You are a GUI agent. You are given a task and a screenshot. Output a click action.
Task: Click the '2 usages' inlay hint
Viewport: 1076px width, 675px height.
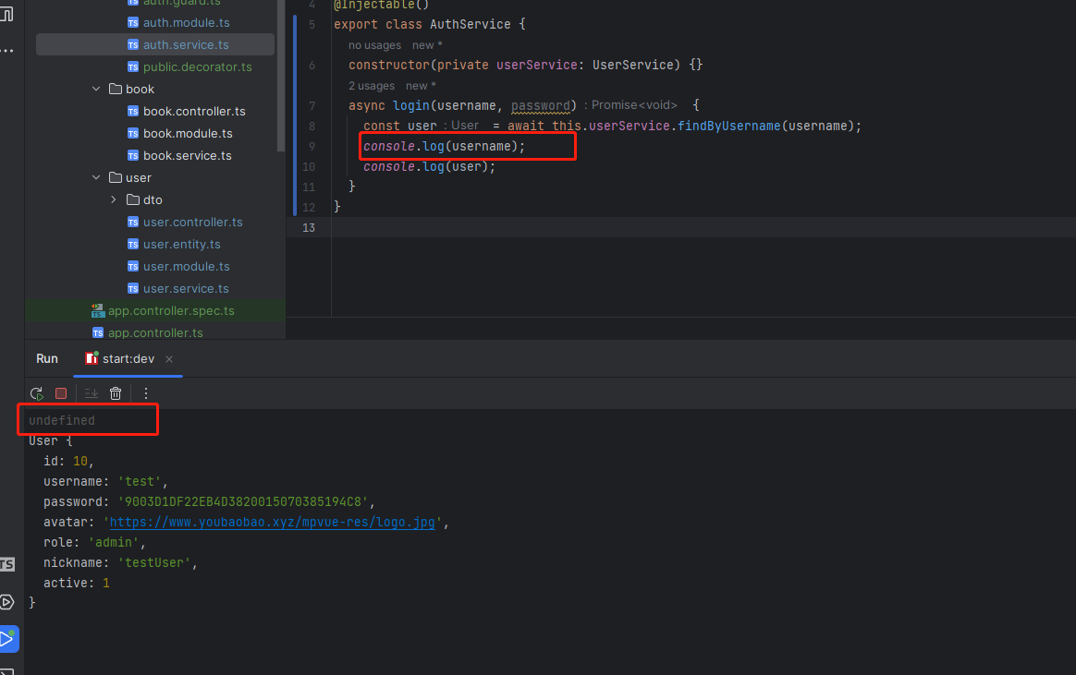point(372,86)
